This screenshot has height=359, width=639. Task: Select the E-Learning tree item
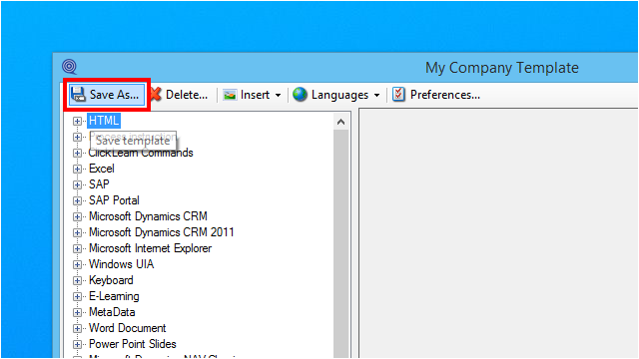point(114,296)
